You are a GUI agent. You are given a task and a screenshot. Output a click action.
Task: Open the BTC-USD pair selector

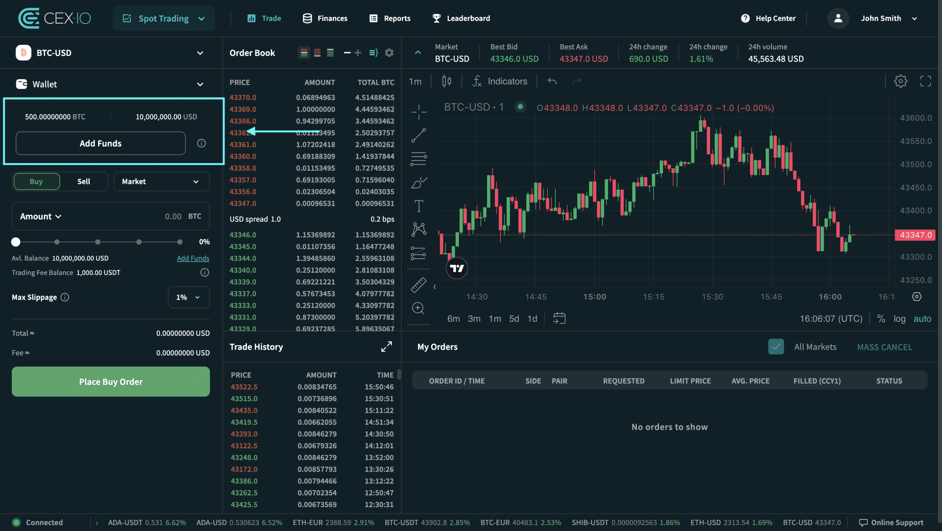coord(111,53)
